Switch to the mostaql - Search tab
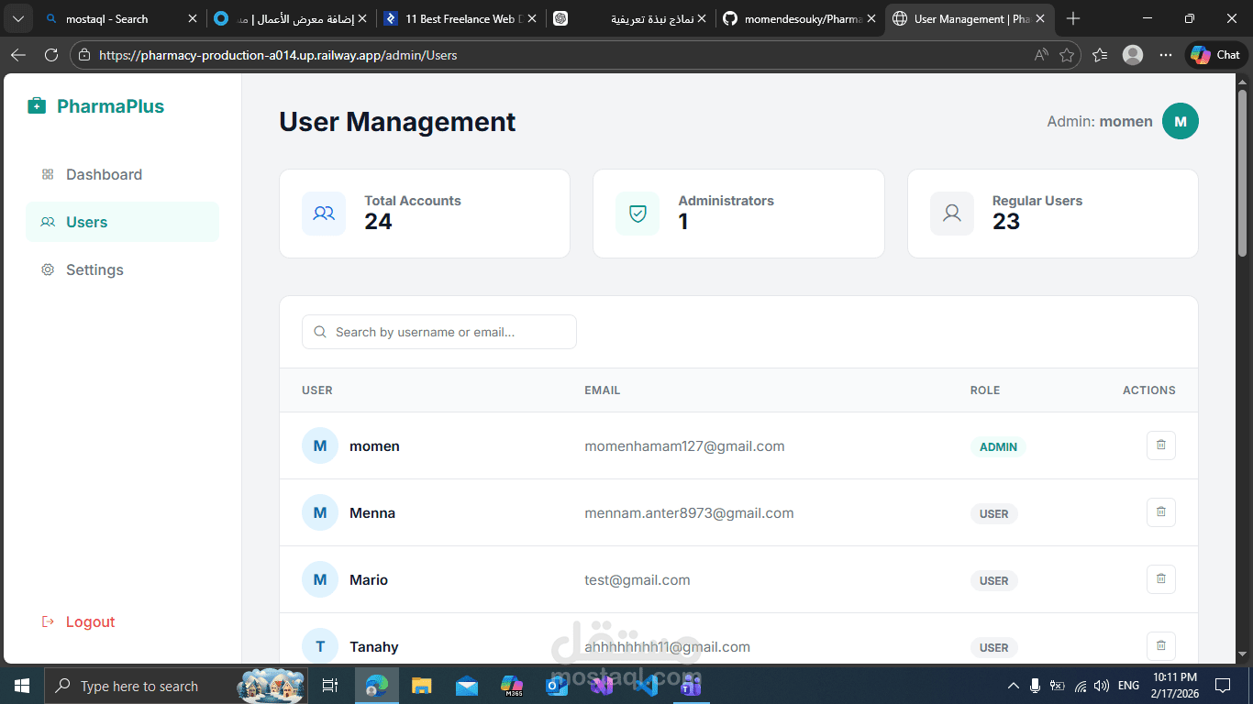The width and height of the screenshot is (1253, 704). coord(119,18)
